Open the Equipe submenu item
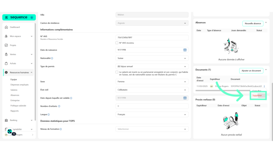Image resolution: width=273 pixels, height=153 pixels. click(13, 79)
